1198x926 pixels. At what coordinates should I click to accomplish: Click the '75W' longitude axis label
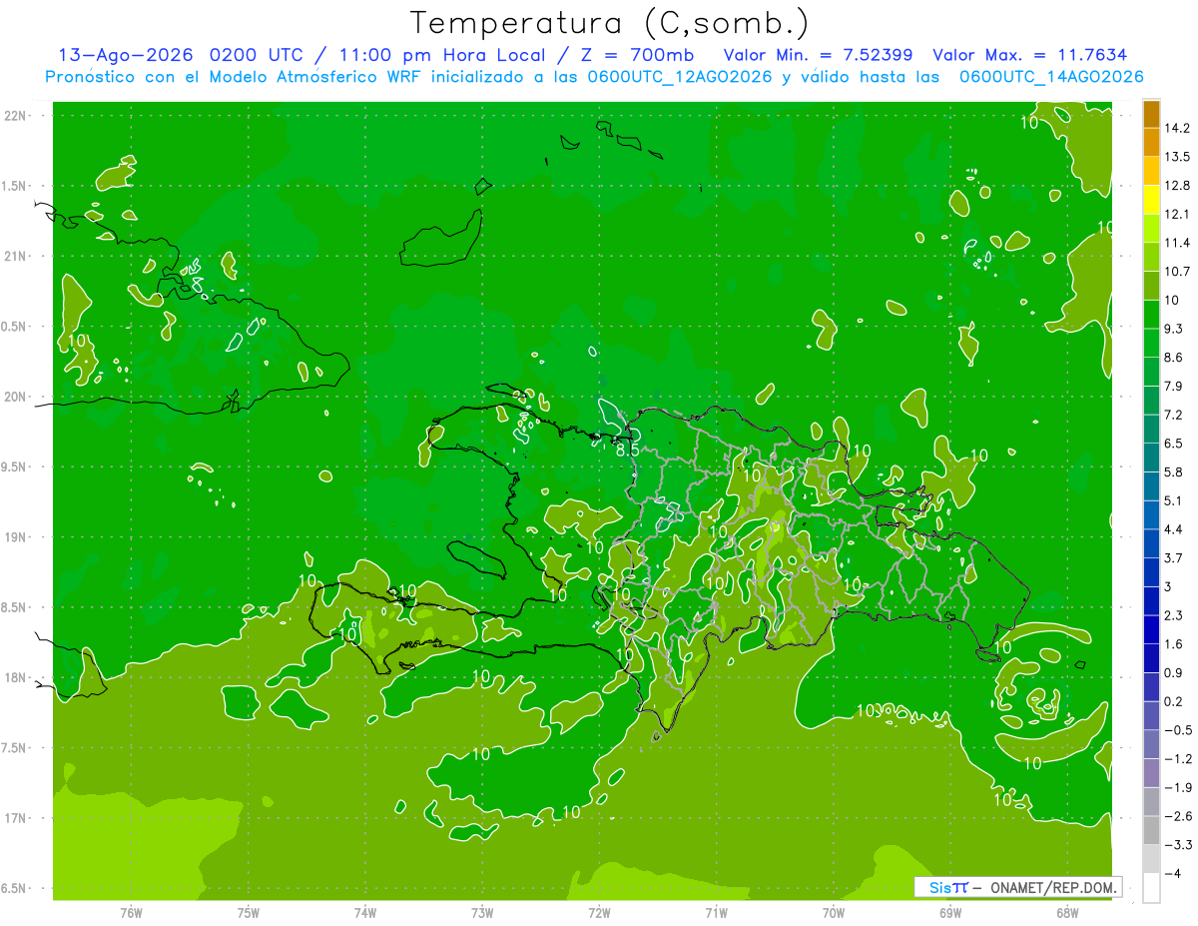[x=248, y=911]
